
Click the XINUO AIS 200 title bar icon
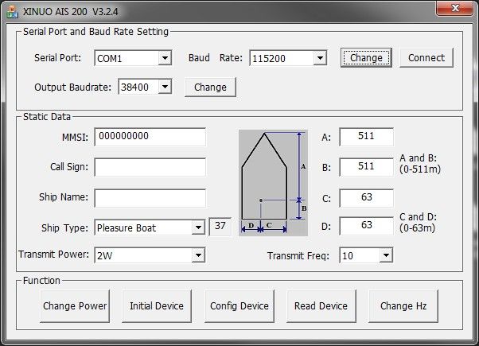pyautogui.click(x=13, y=12)
